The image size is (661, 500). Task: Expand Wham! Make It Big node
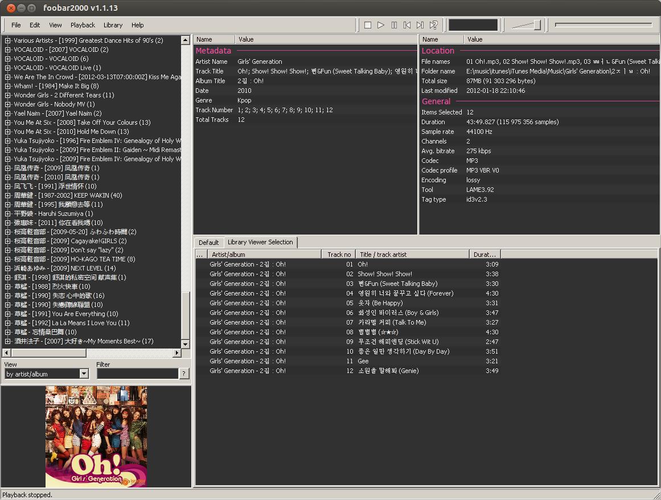point(7,86)
